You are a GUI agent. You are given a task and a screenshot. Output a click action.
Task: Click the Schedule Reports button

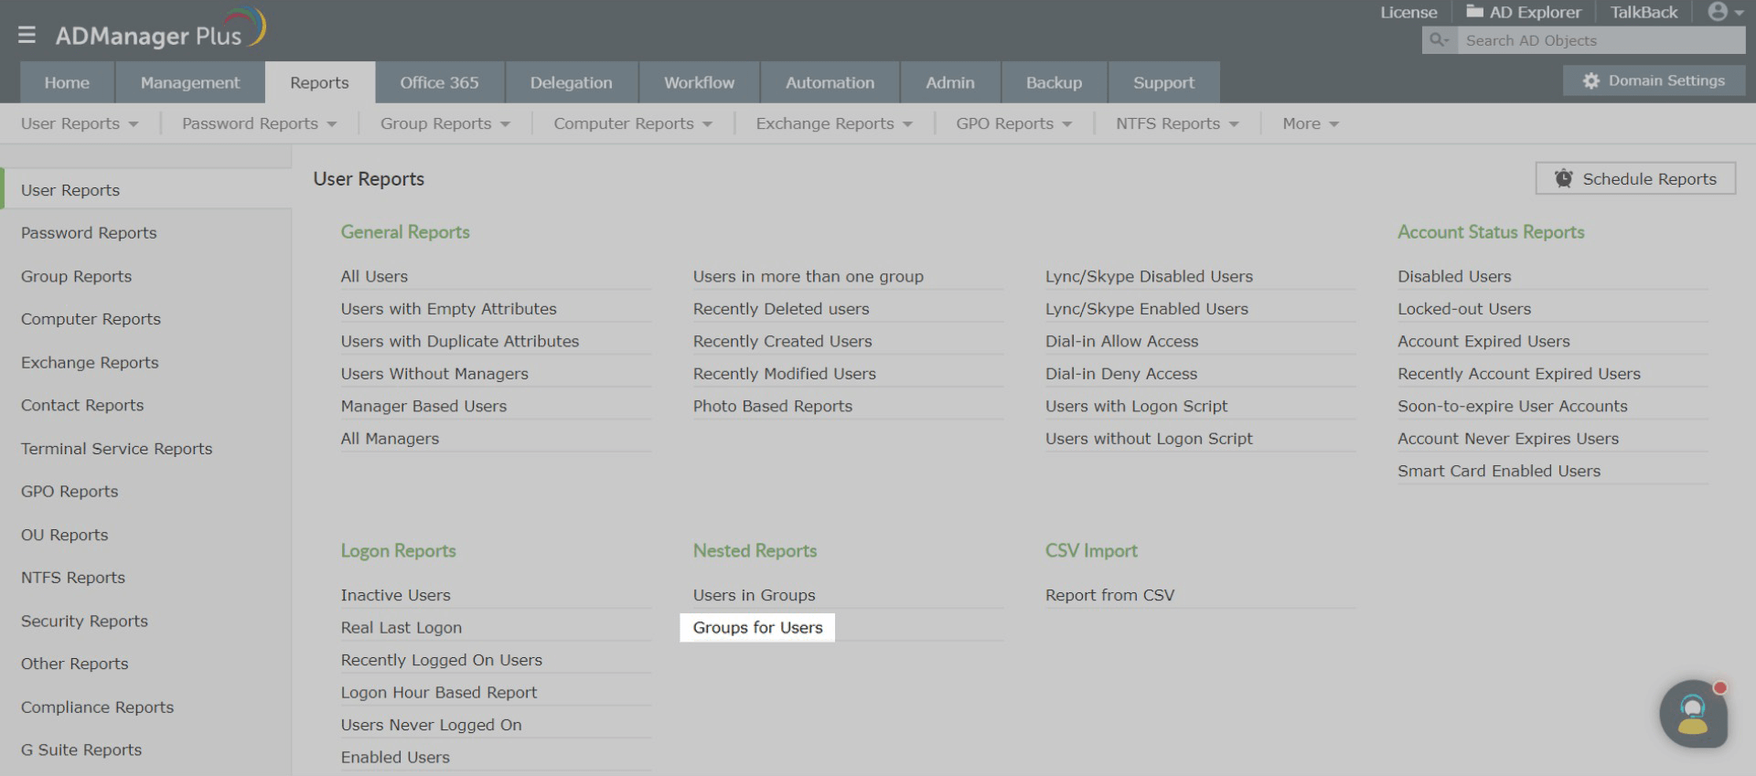1635,179
